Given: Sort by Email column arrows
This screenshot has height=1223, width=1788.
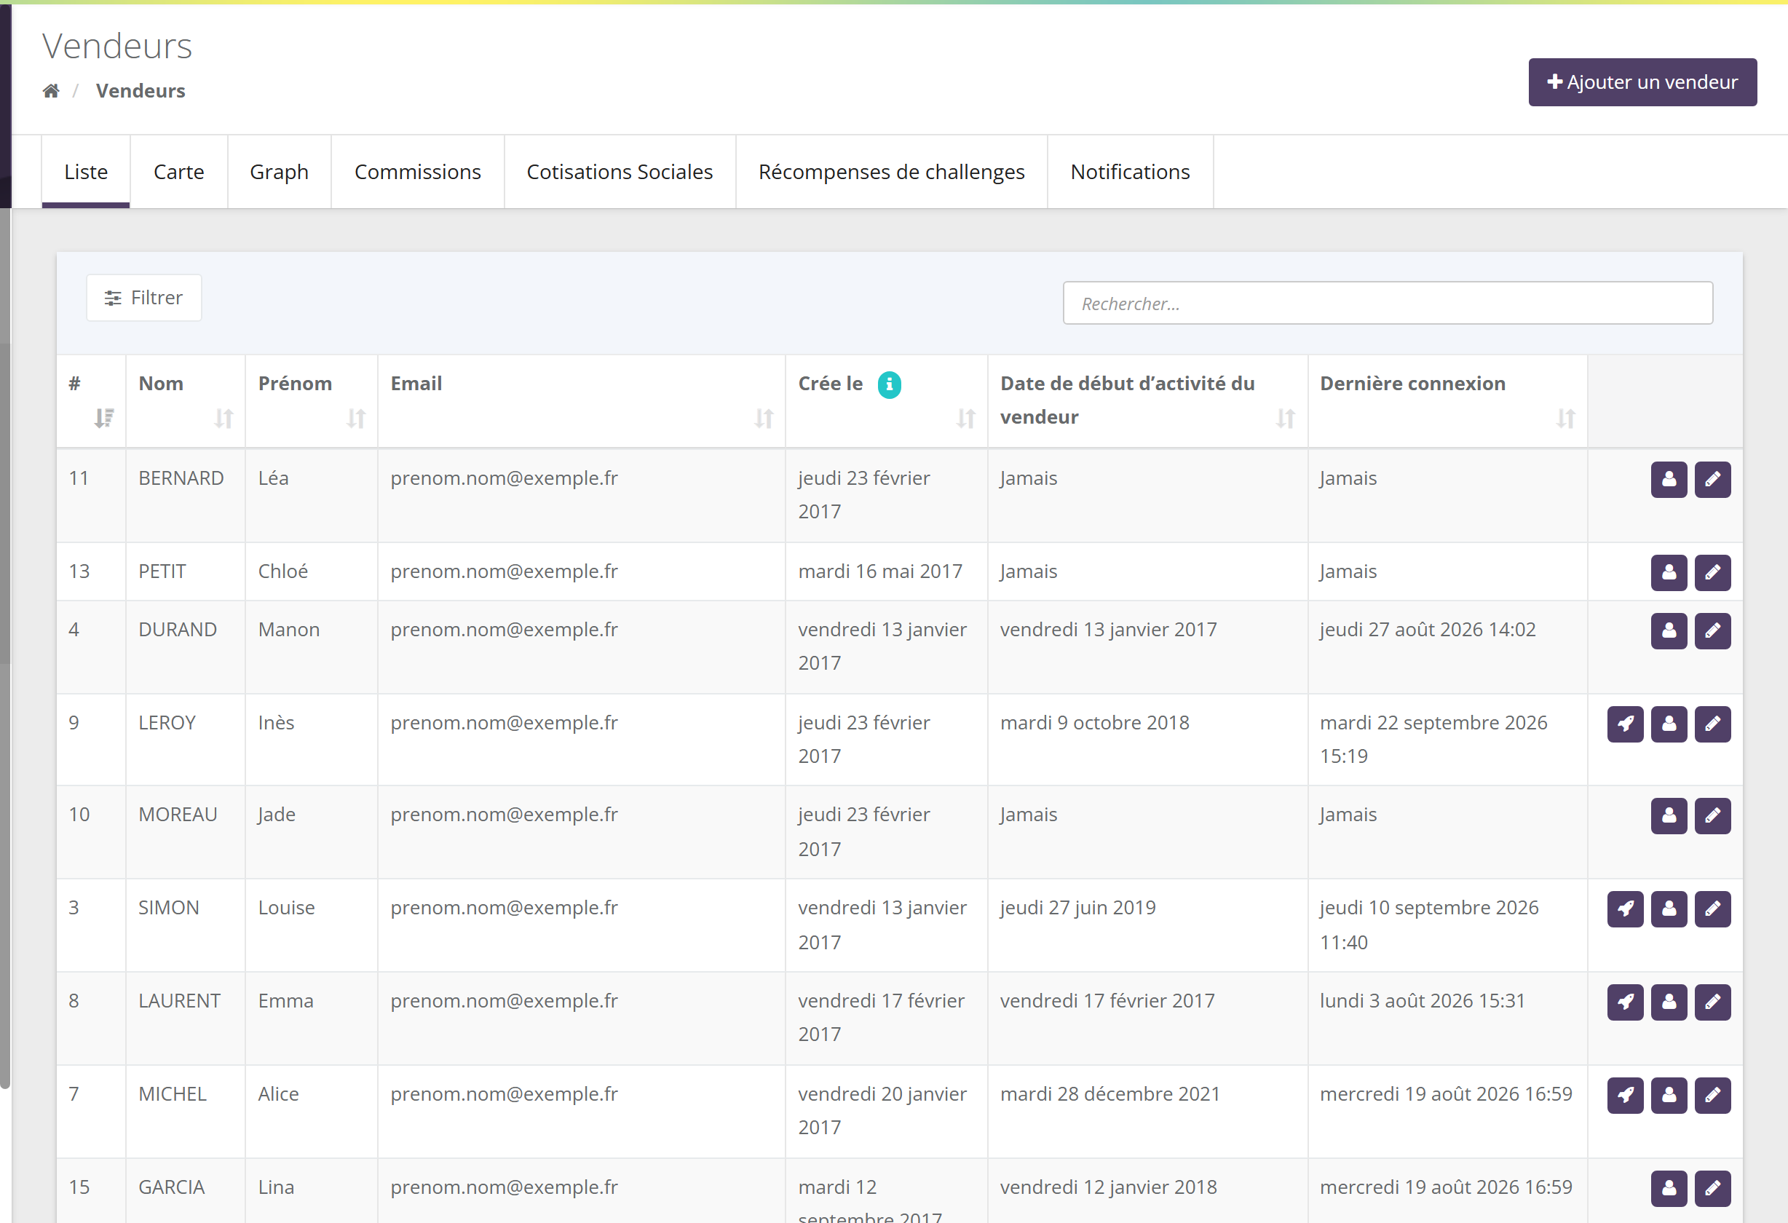Looking at the screenshot, I should (764, 418).
